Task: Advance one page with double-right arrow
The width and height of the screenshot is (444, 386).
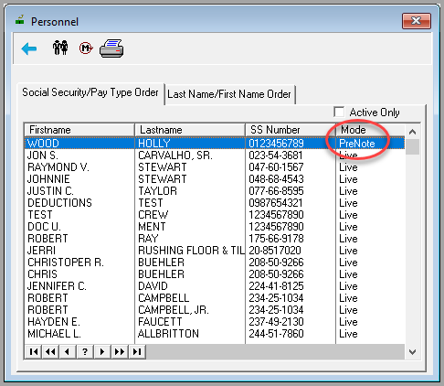Action: (120, 351)
